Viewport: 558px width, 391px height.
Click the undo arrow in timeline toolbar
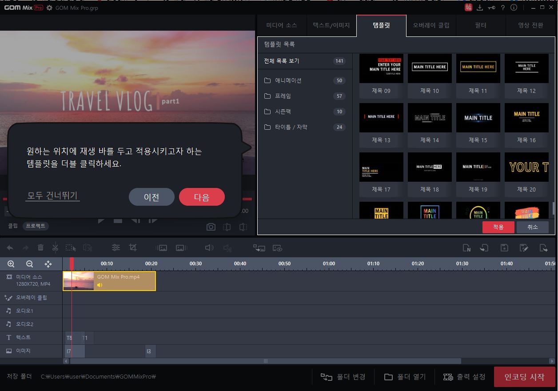click(10, 248)
